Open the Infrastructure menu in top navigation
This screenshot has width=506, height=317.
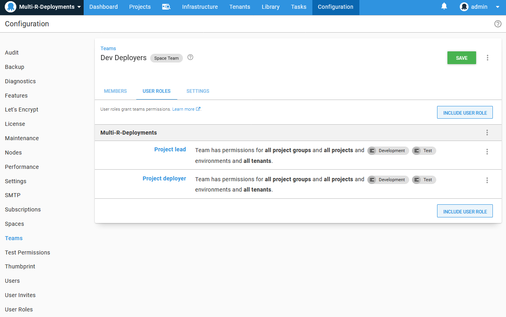click(200, 7)
